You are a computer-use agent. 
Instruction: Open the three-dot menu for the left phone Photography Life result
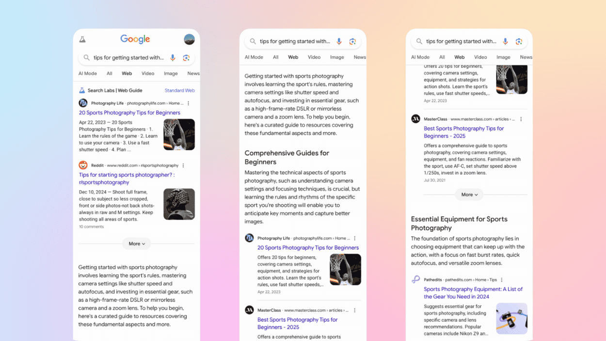coord(189,103)
